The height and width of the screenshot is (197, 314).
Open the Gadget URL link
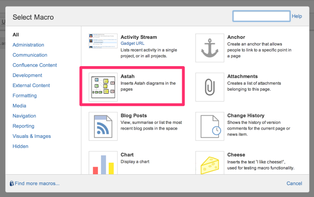coord(132,43)
